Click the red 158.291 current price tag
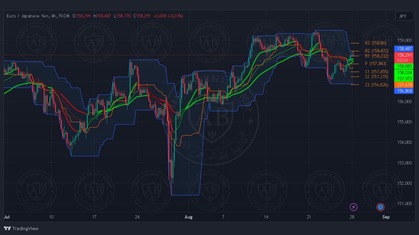419x235 pixels. [x=404, y=55]
